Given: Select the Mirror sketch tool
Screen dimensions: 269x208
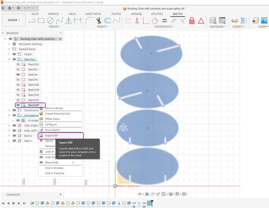Looking at the screenshot, I should point(68,21).
